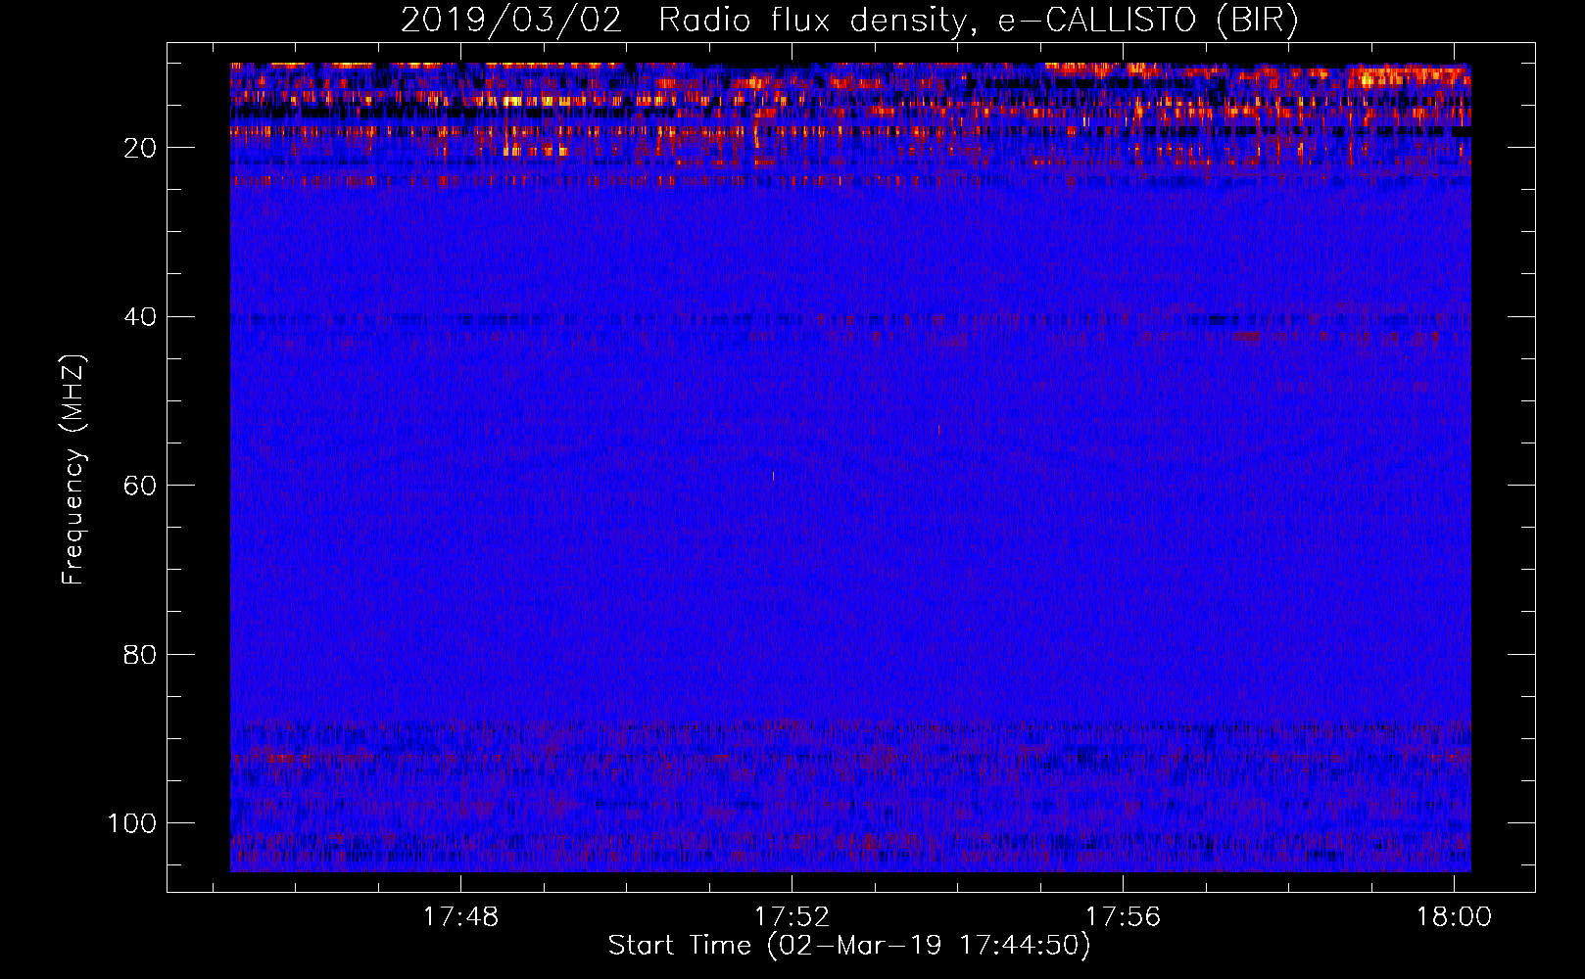1585x979 pixels.
Task: Click the plot title 'Radio flux density, e-CALLISTO (BIR)'
Action: pos(978,21)
